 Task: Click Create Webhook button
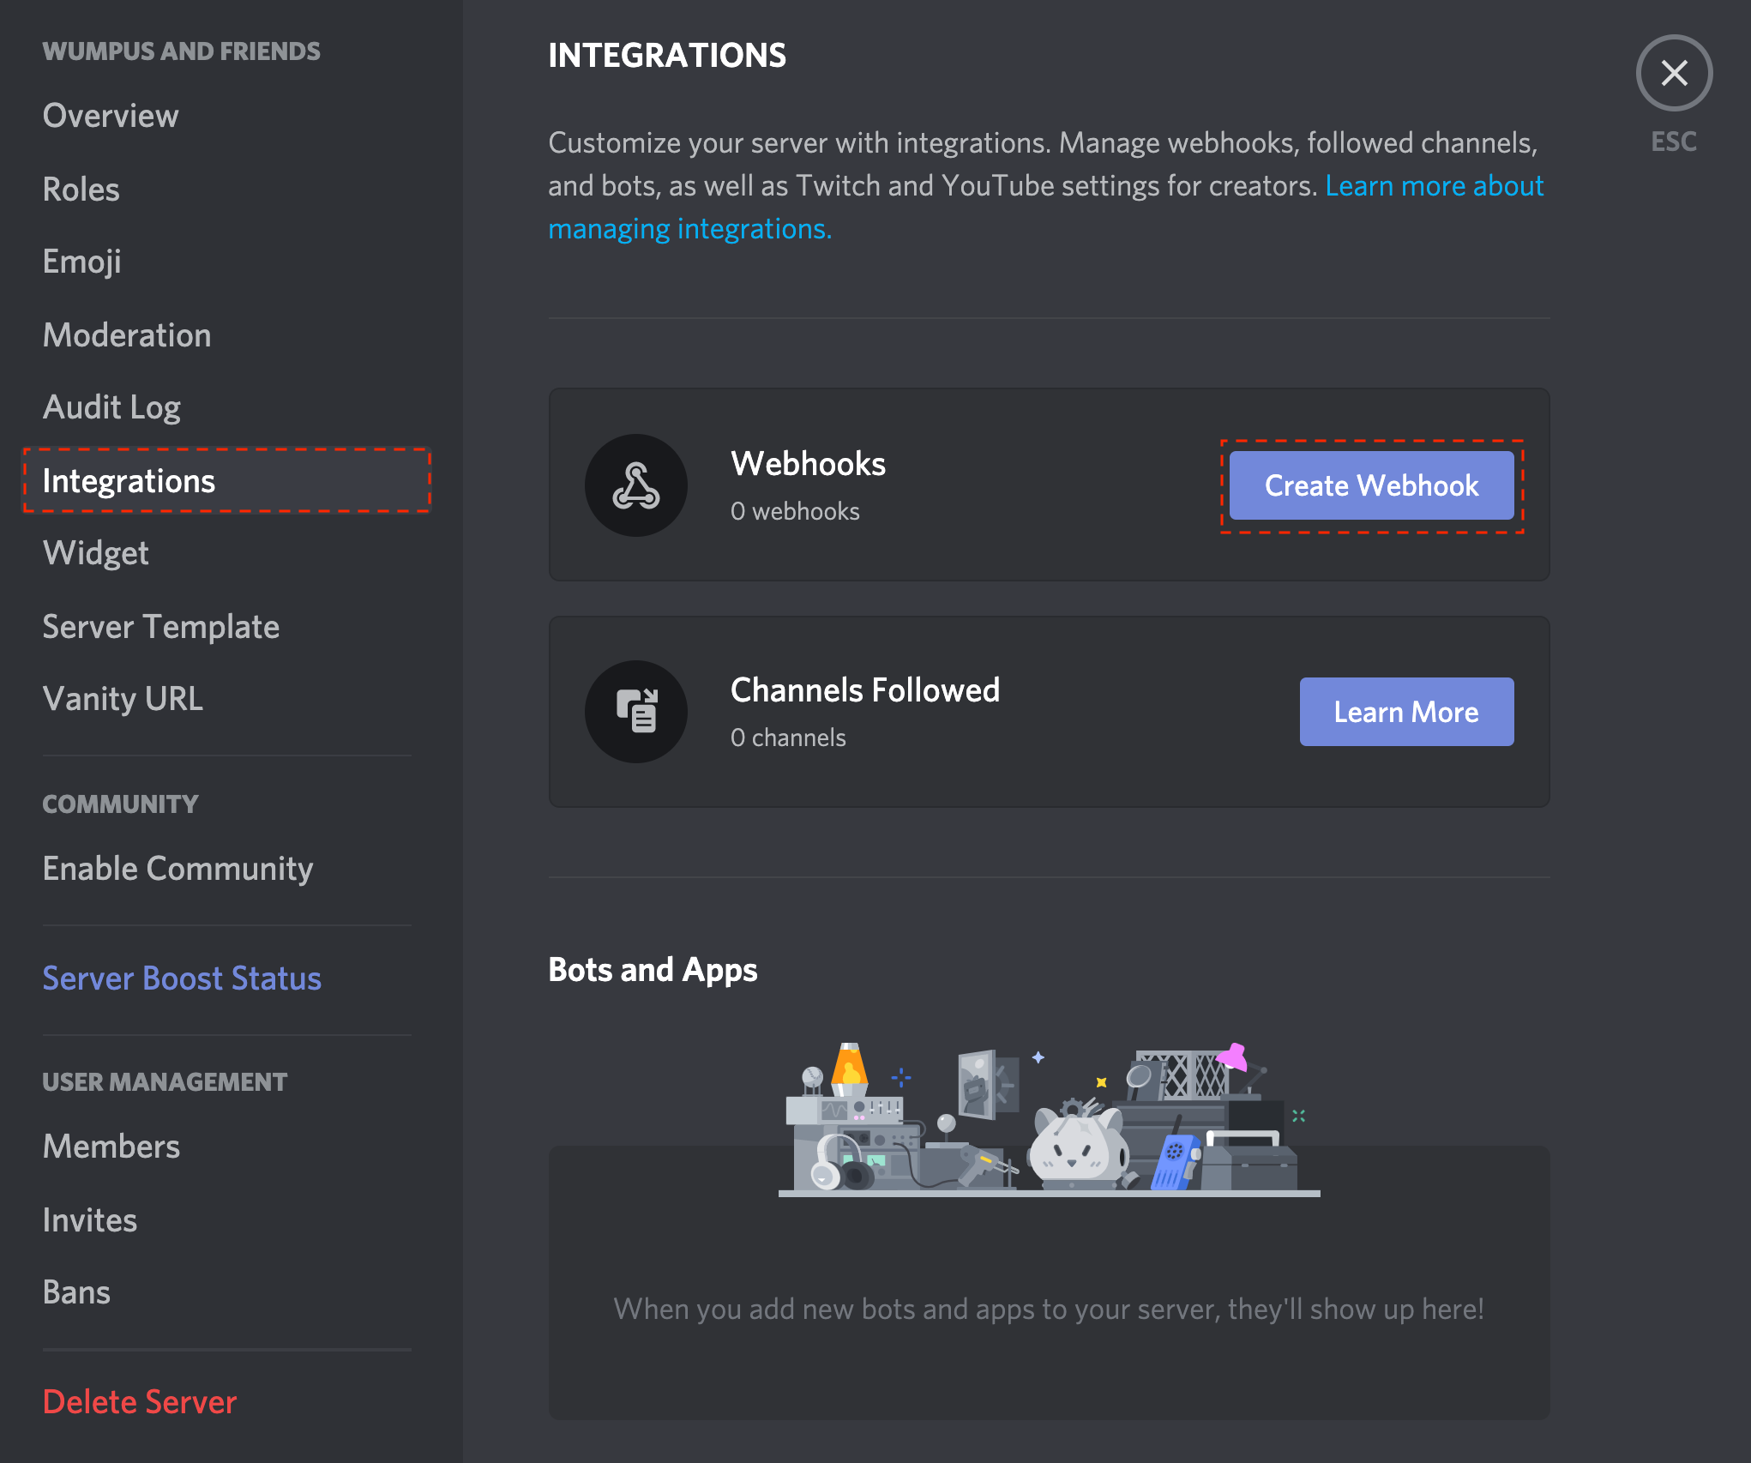1371,485
